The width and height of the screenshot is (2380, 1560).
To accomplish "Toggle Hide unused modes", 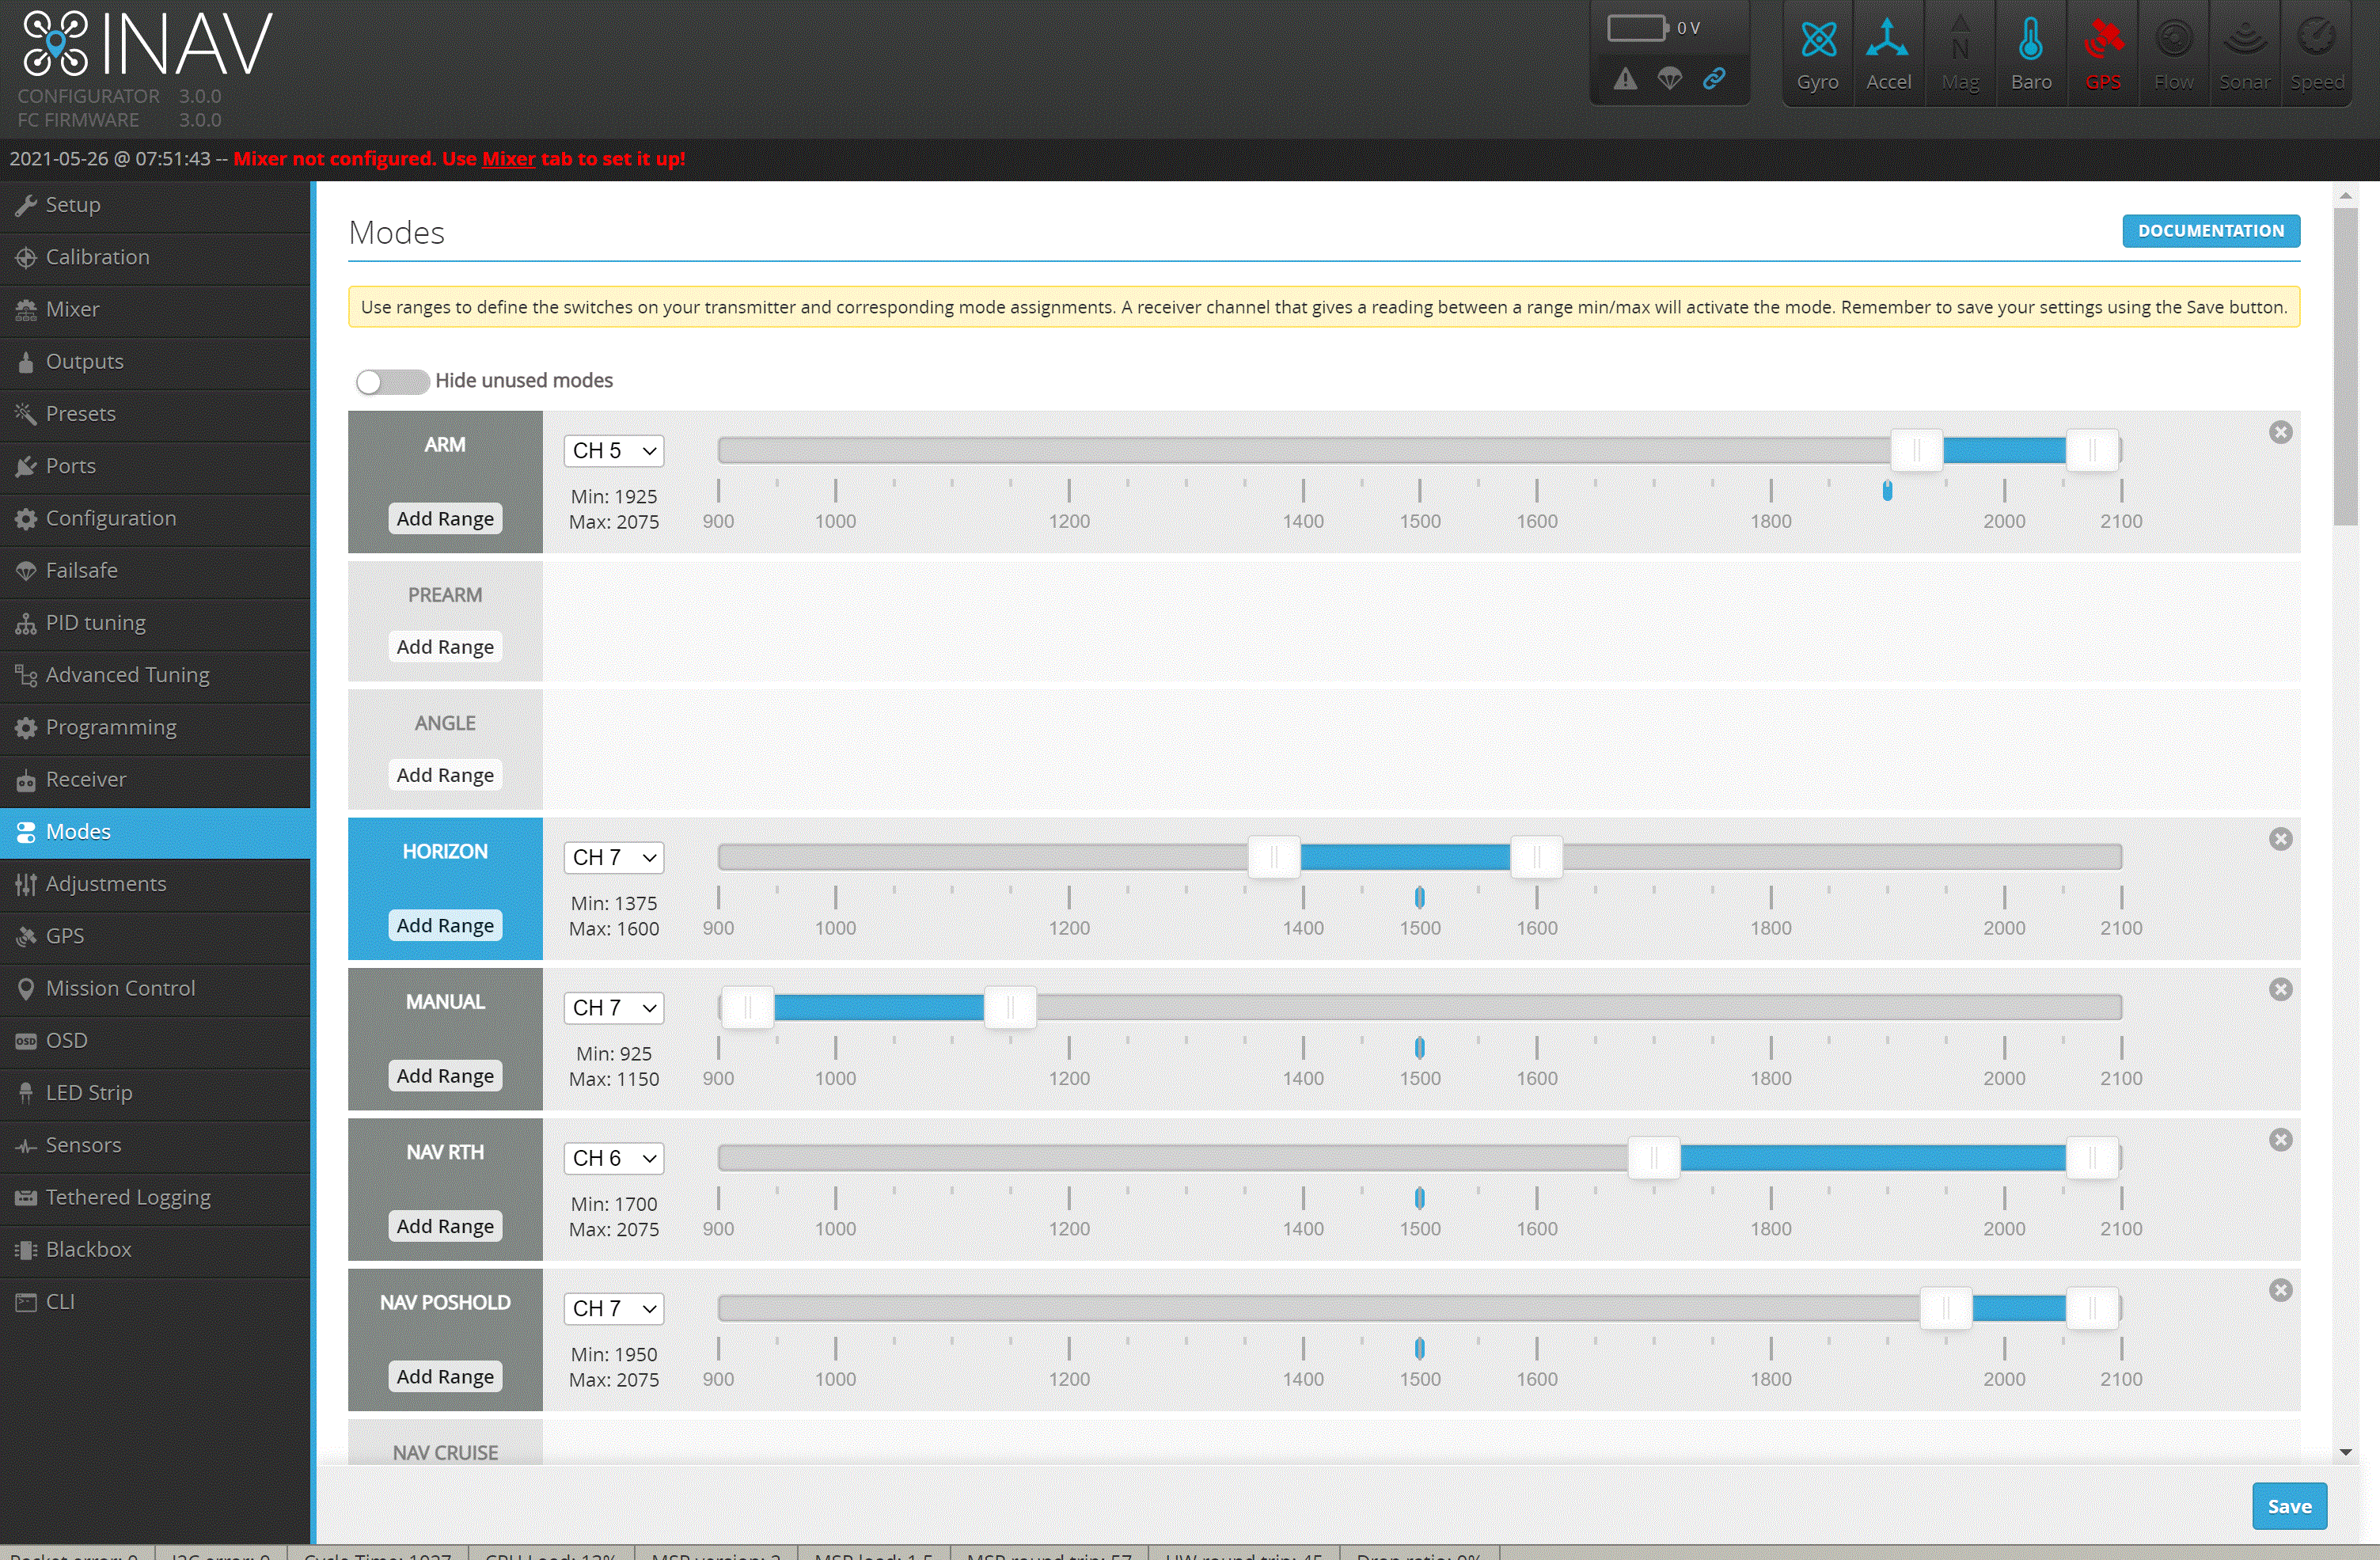I will pos(392,381).
